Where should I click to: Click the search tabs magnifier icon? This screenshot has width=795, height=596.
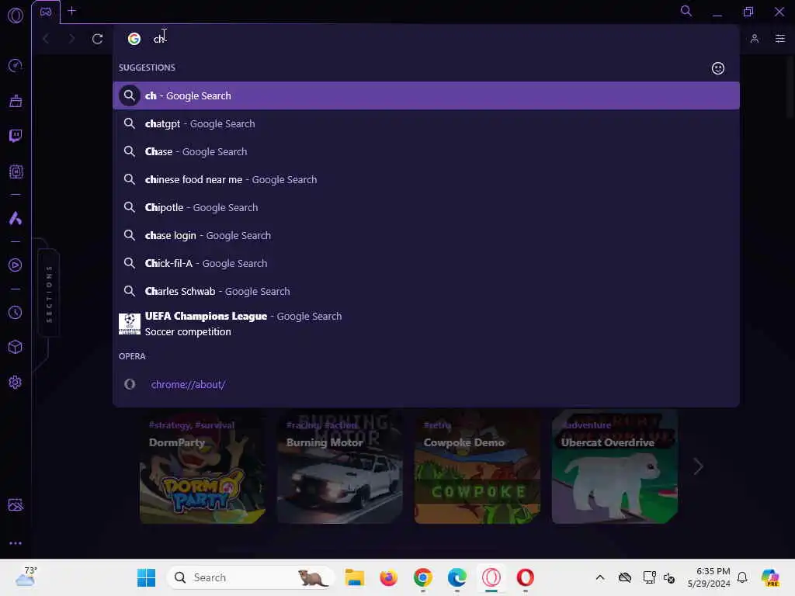(x=686, y=11)
